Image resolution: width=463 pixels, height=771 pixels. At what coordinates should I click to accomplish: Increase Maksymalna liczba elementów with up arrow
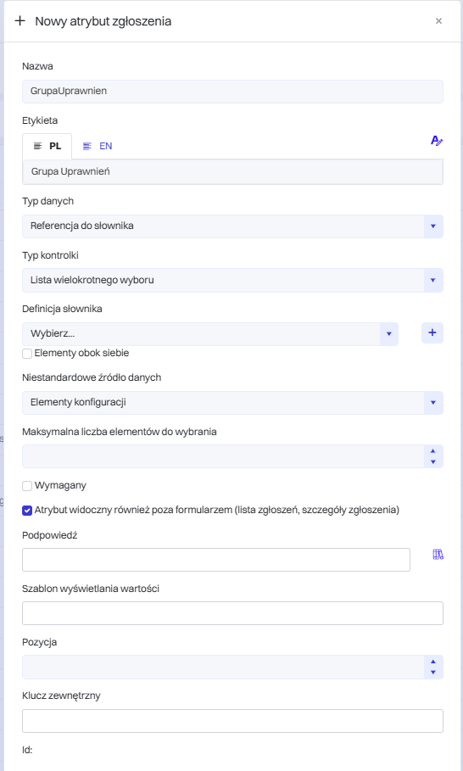pyautogui.click(x=433, y=451)
